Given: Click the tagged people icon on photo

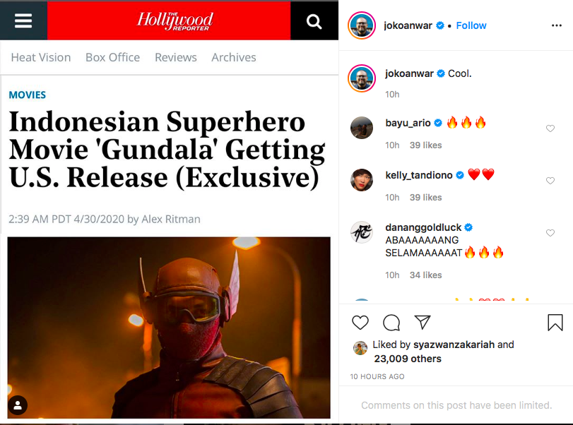Looking at the screenshot, I should click(18, 405).
